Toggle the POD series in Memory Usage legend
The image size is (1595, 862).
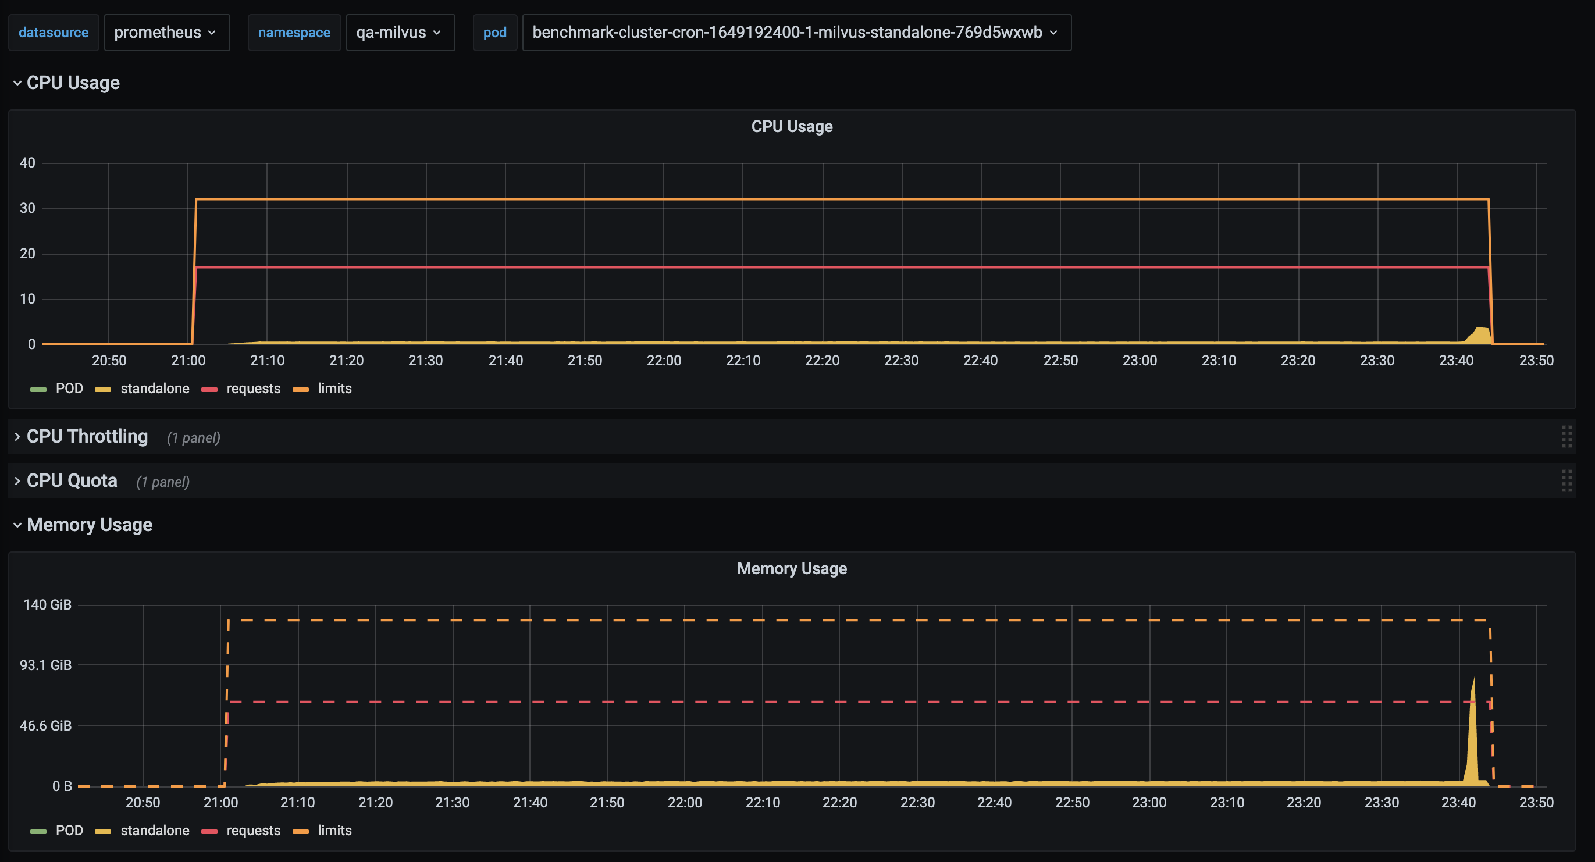69,831
